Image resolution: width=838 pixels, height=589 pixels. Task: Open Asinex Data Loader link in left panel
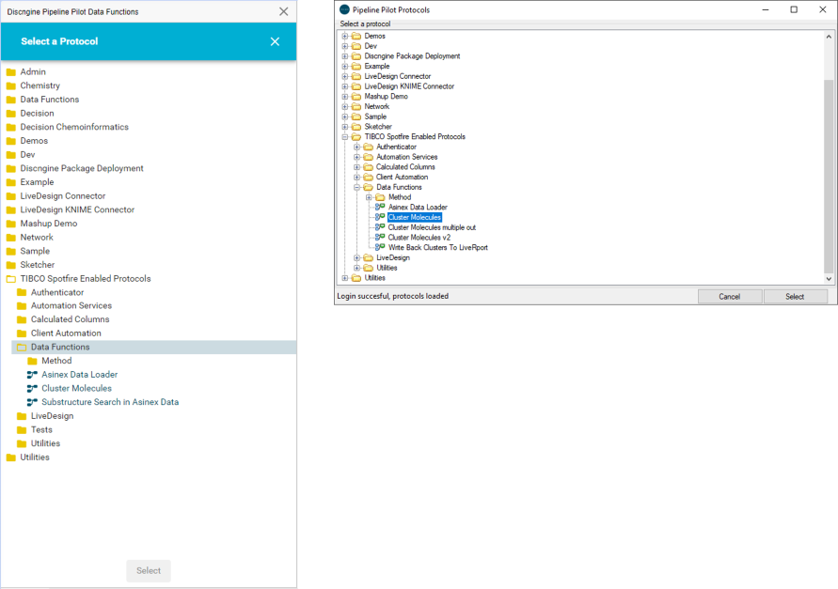click(x=80, y=375)
